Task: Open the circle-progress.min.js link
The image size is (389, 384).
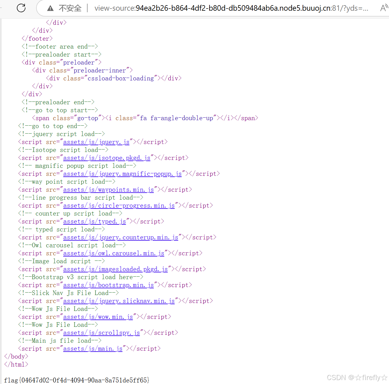Action: 119,205
